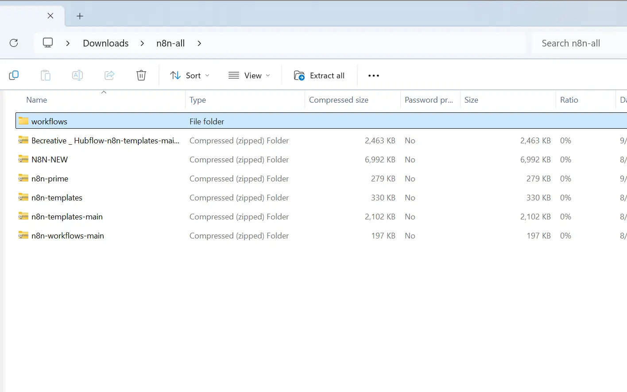
Task: Select the N8N-NEW zipped folder
Action: pos(50,160)
